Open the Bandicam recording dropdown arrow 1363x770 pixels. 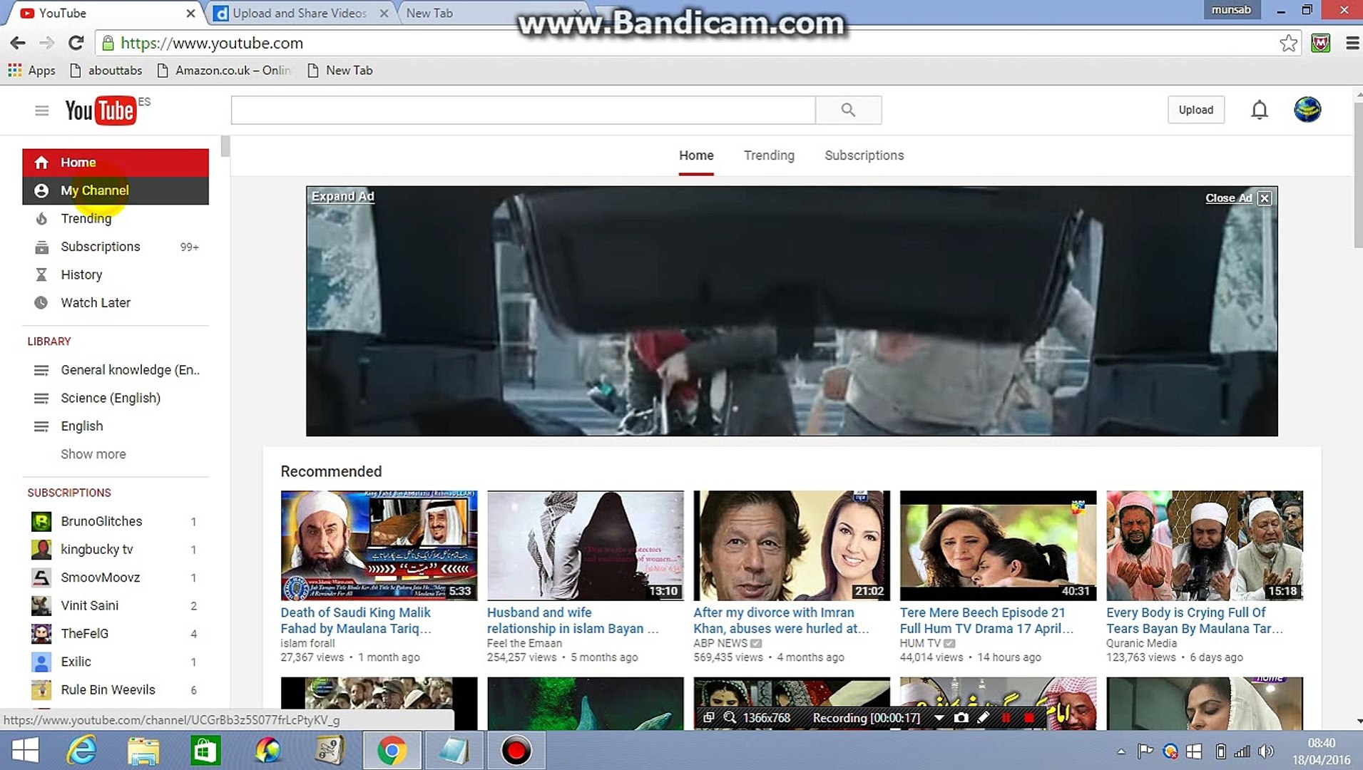point(939,718)
